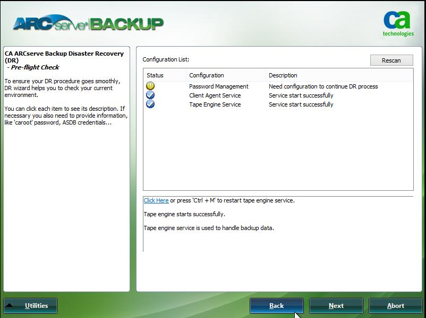
Task: Select the Tape Engine Service configuration row
Action: (x=278, y=104)
